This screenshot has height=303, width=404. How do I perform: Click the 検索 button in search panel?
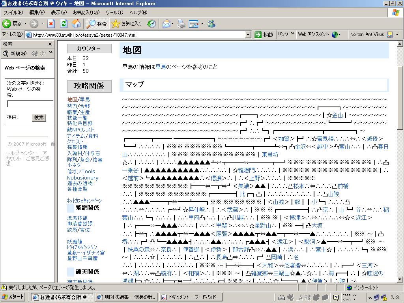39,118
